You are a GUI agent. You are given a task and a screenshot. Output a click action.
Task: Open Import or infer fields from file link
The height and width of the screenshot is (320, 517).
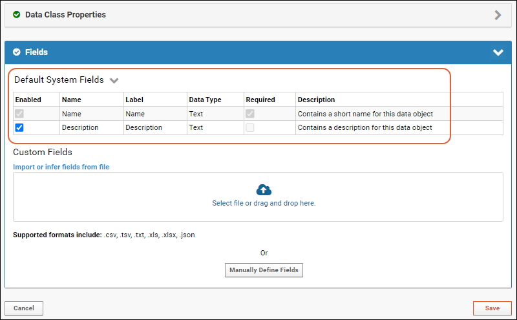pyautogui.click(x=61, y=167)
